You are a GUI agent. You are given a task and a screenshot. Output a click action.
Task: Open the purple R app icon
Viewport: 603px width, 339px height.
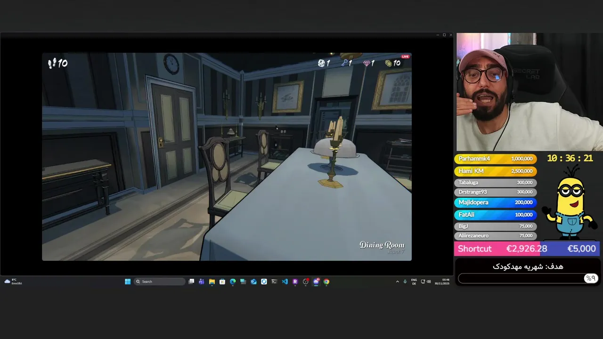click(x=295, y=282)
